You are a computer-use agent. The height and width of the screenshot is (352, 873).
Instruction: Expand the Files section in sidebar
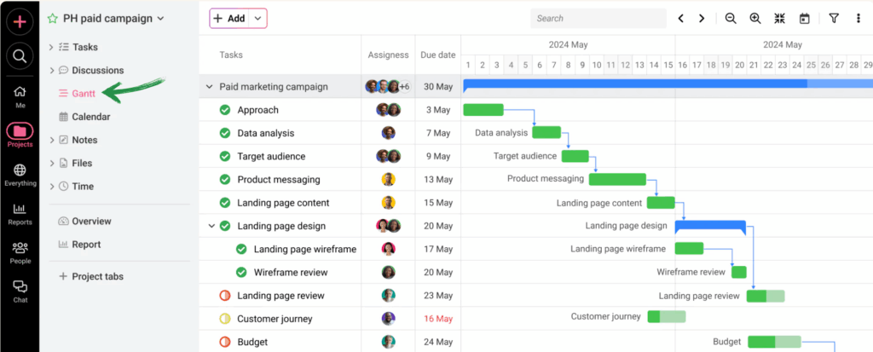(51, 163)
